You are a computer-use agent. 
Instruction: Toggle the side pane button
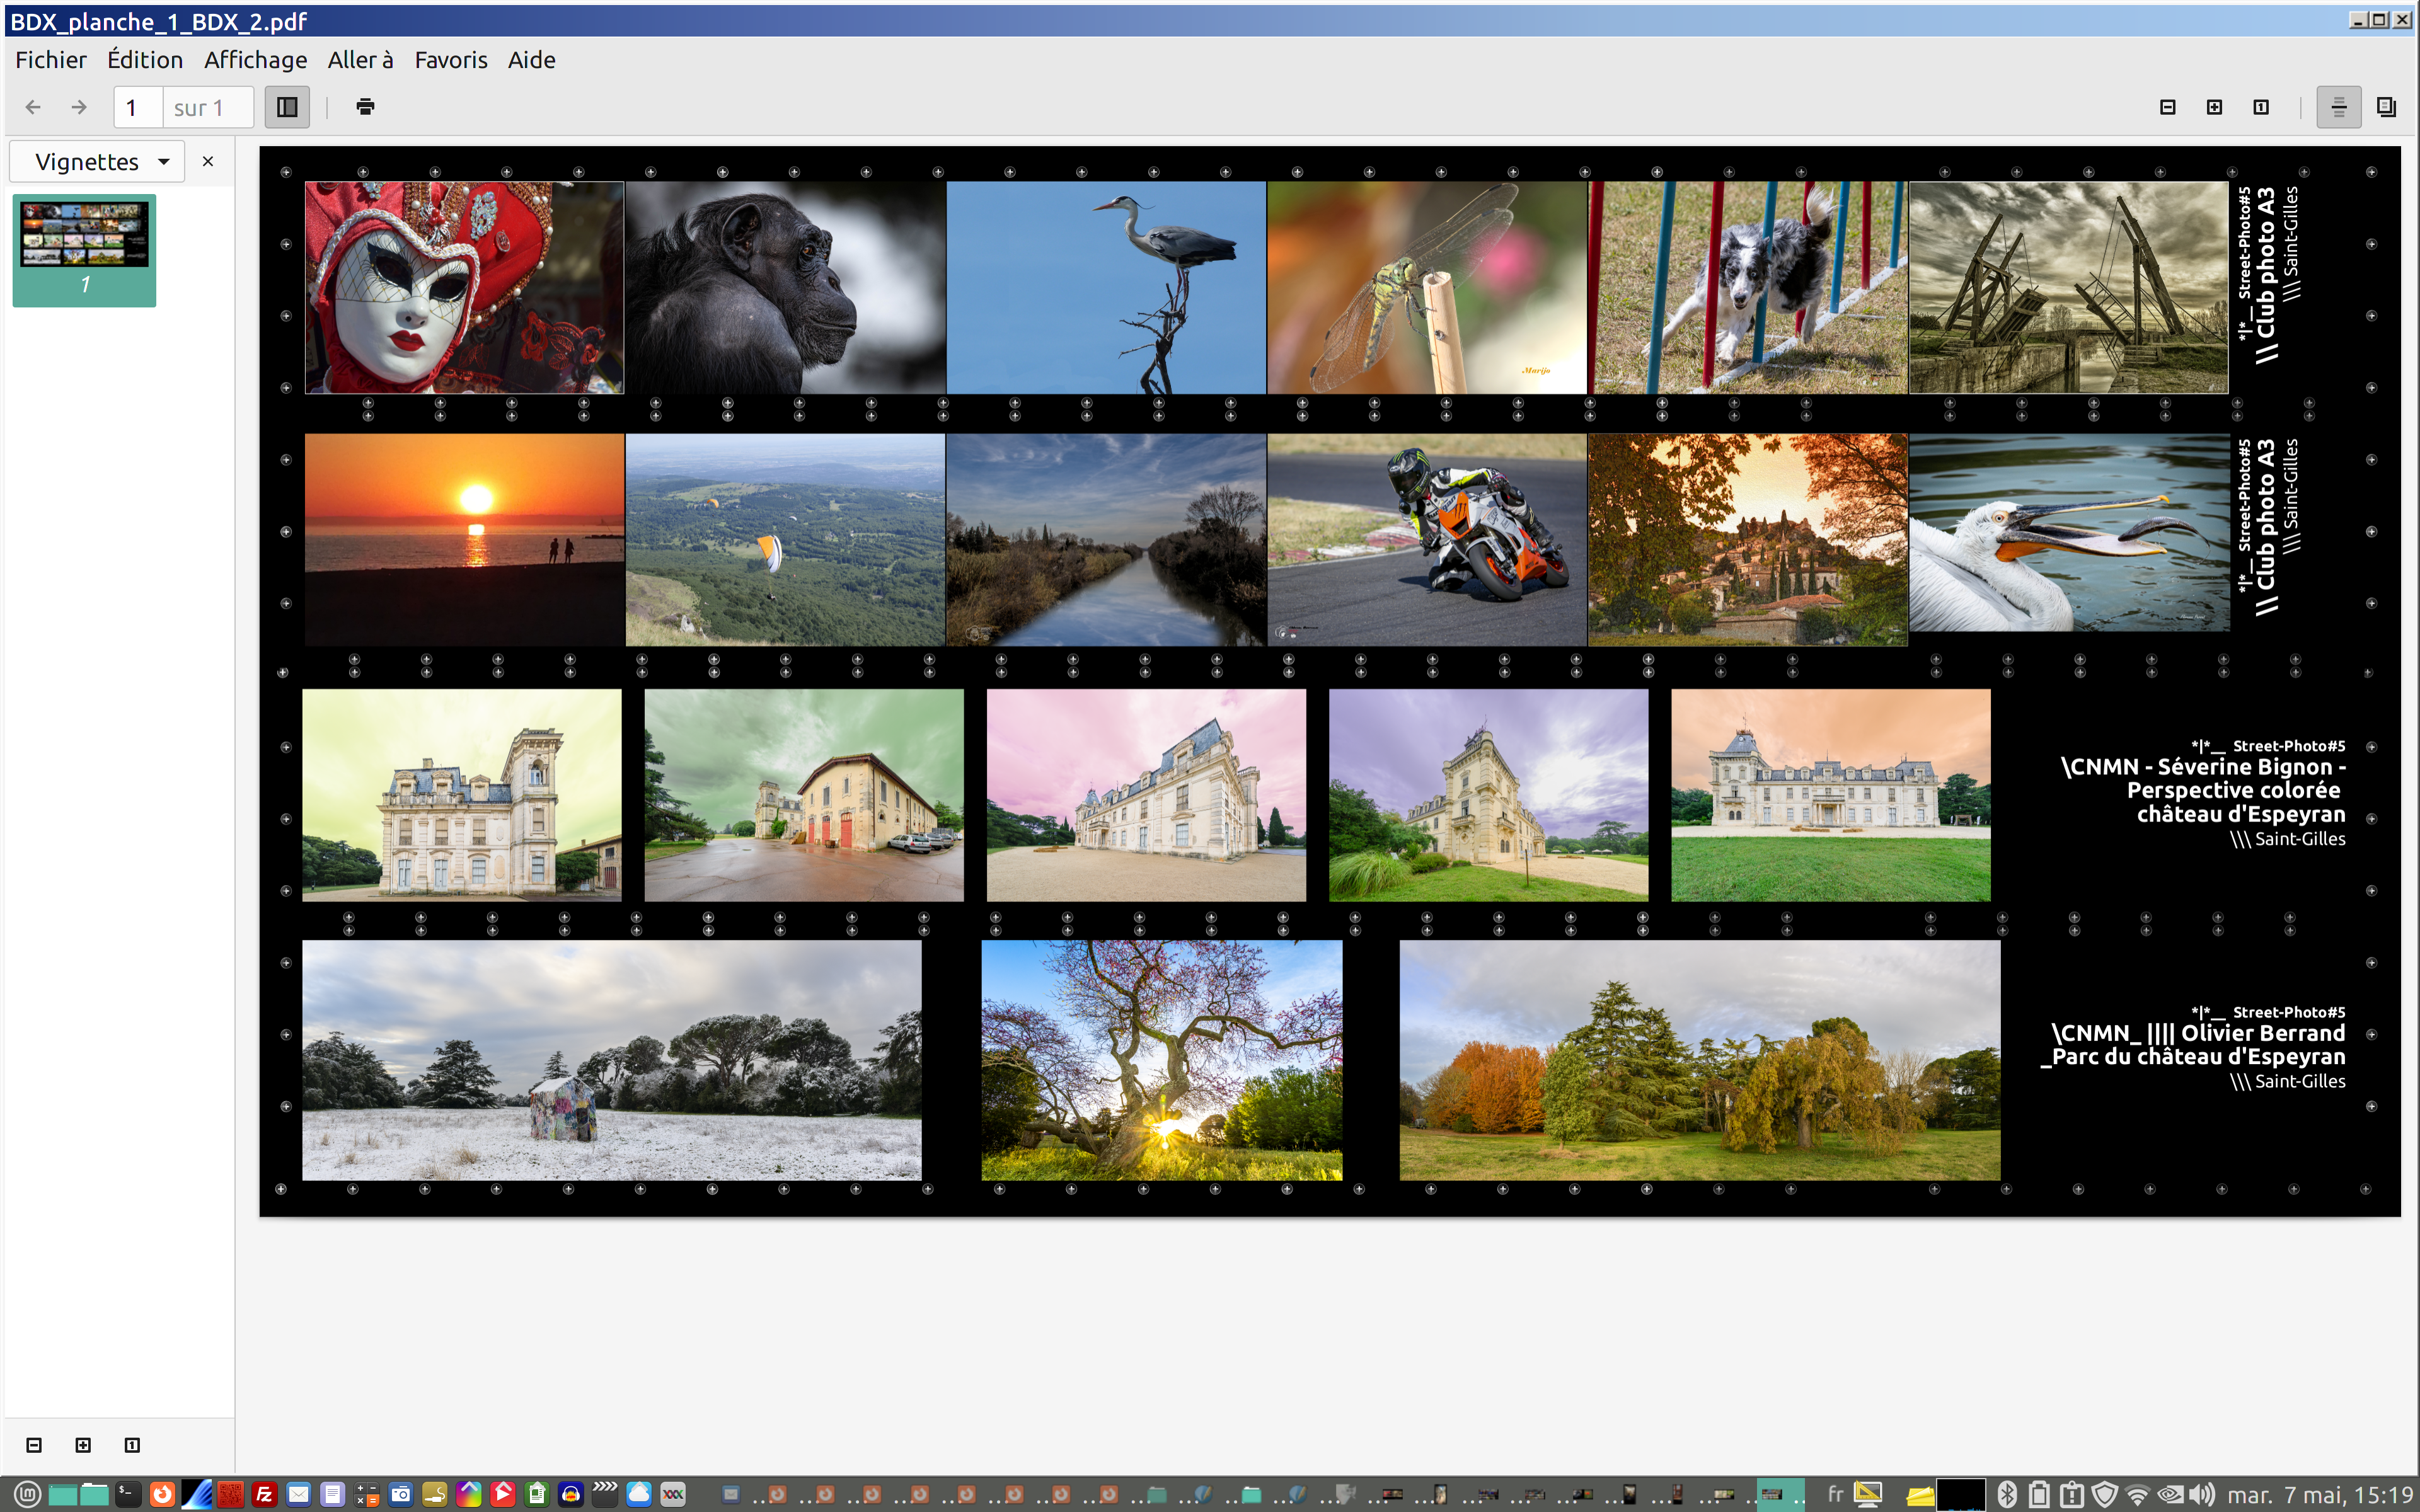point(287,107)
